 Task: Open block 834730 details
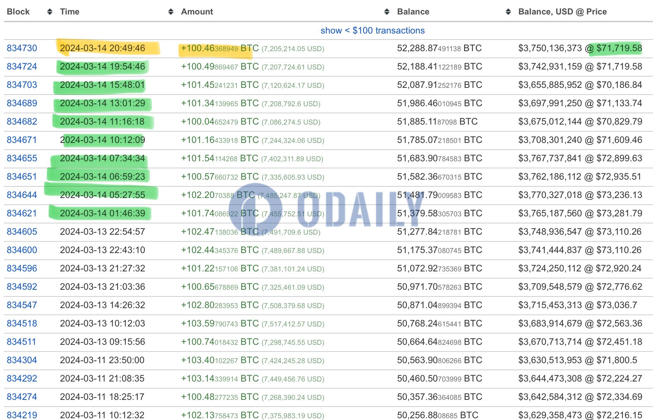(22, 48)
